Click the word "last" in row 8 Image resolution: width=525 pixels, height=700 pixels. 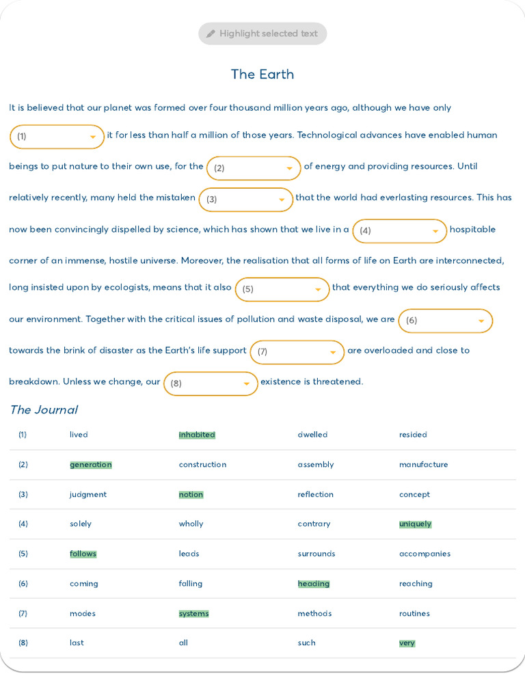(x=77, y=643)
